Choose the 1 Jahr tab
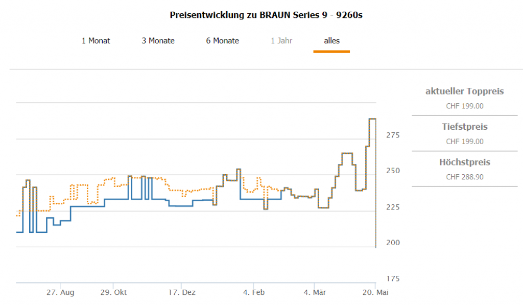The image size is (523, 305). 281,41
